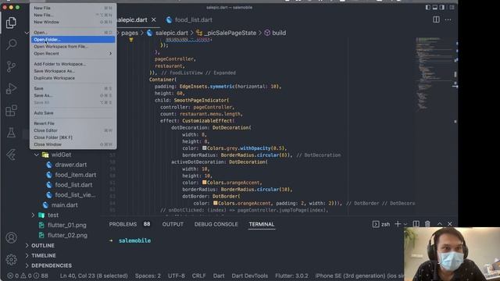Click first Colors.orangeAccent color swatch

click(205, 183)
